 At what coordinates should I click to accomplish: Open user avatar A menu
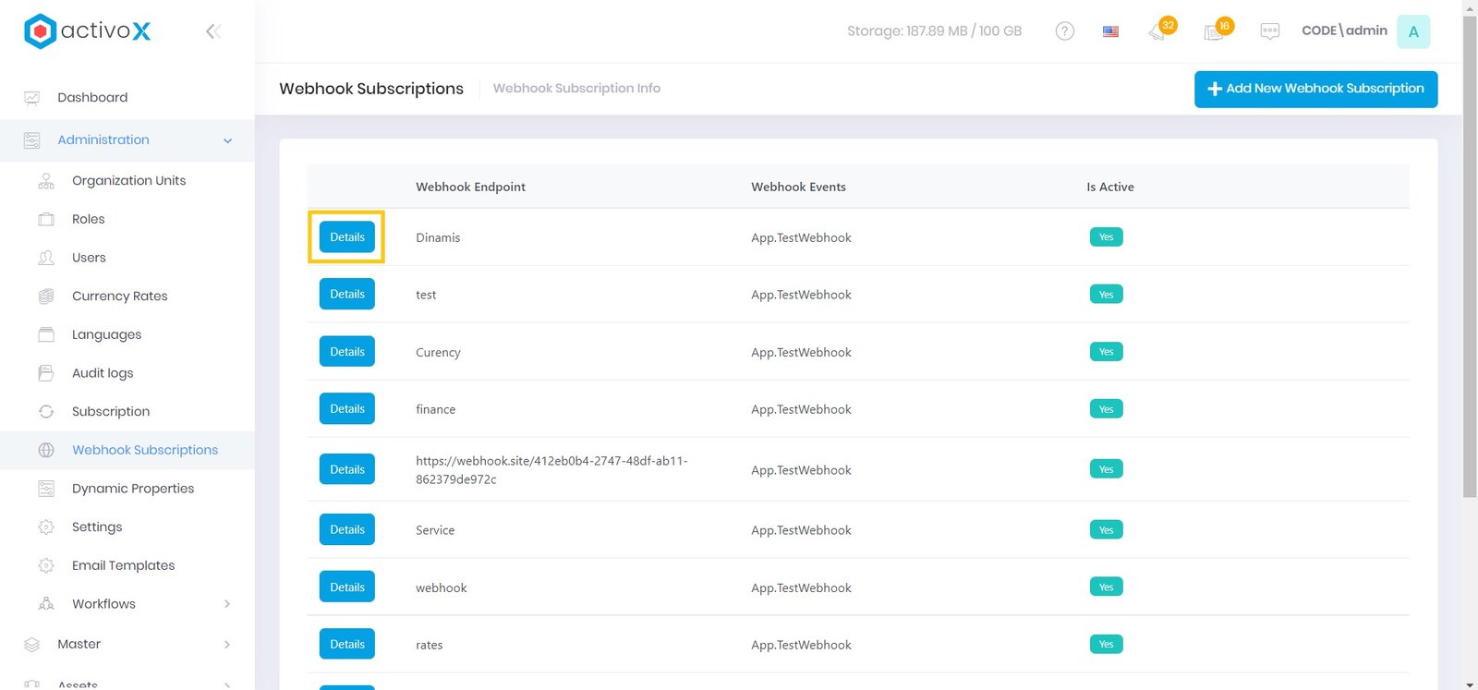point(1413,31)
